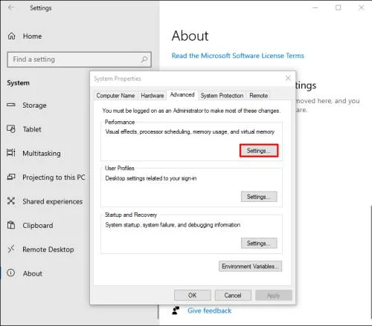Open Shared experiences icon
This screenshot has width=372, height=326.
(11, 201)
